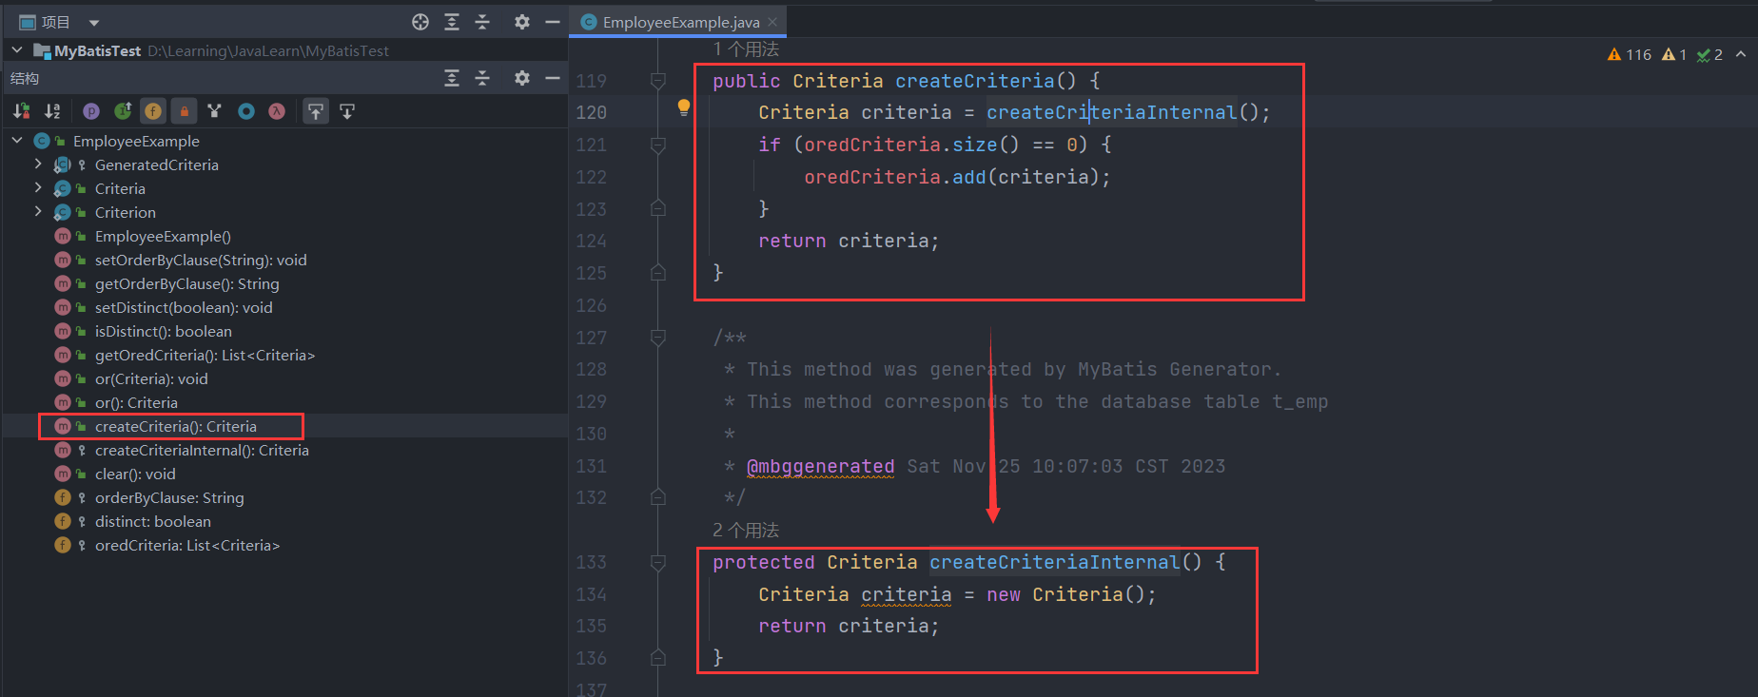Toggle show anonymous classes (blue circle icon)
The width and height of the screenshot is (1758, 697).
click(x=246, y=111)
